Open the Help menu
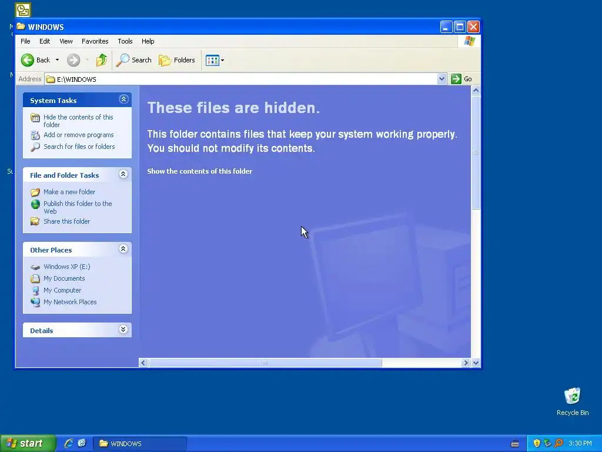This screenshot has height=452, width=602. click(x=148, y=41)
